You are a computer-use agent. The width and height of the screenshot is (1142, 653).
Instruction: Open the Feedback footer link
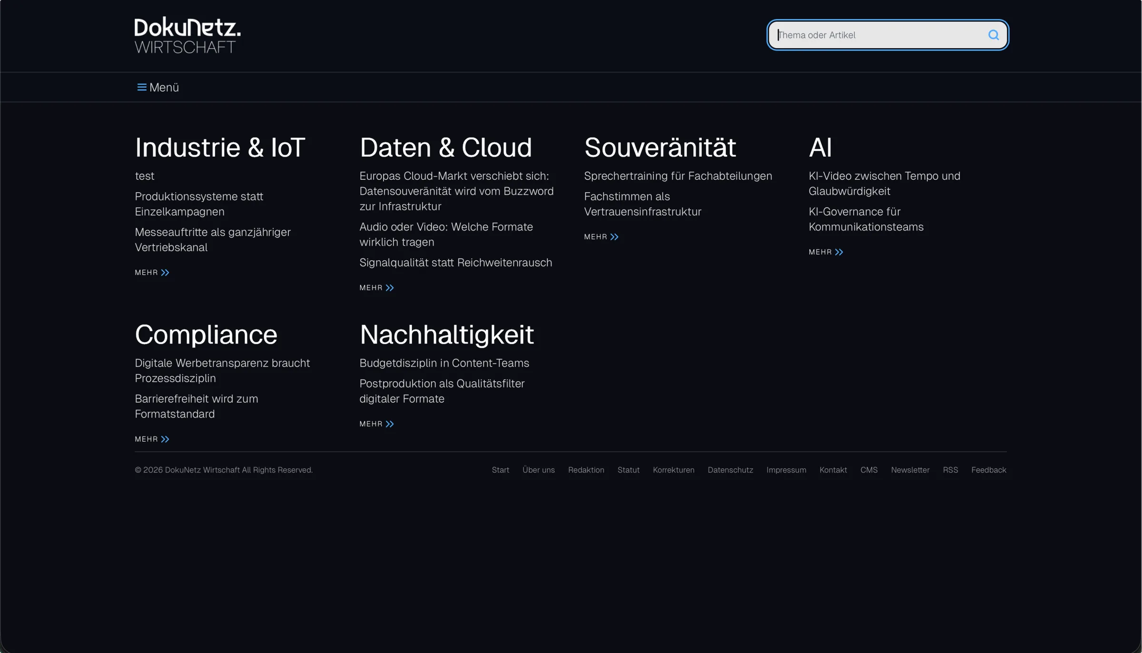pos(988,470)
